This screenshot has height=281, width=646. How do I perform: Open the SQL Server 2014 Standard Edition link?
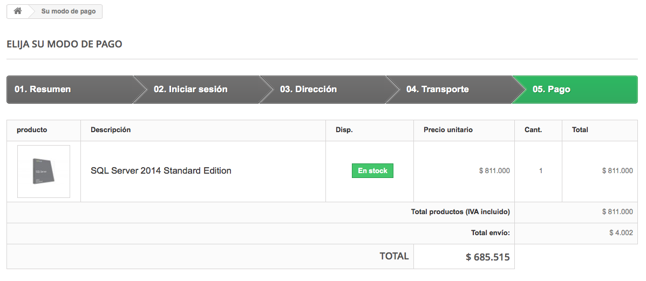coord(161,171)
